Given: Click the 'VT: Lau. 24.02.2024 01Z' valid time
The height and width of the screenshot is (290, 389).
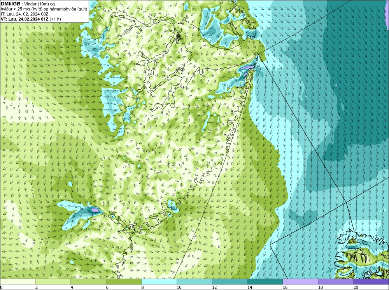Looking at the screenshot, I should [25, 19].
